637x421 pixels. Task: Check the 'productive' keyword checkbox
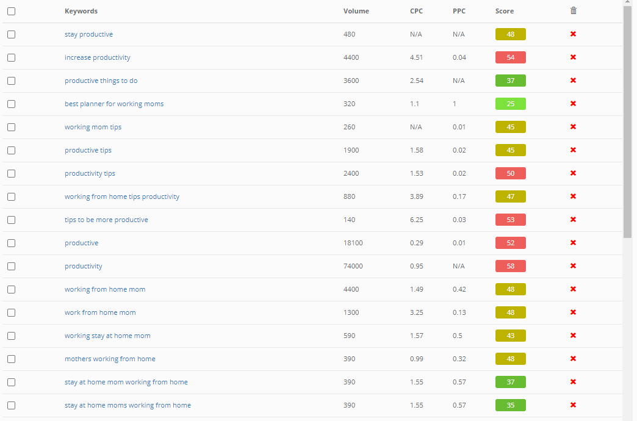tap(12, 243)
